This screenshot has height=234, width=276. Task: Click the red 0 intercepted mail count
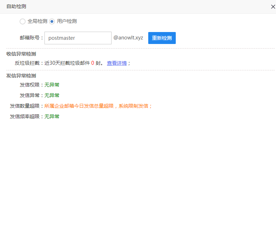coord(92,63)
